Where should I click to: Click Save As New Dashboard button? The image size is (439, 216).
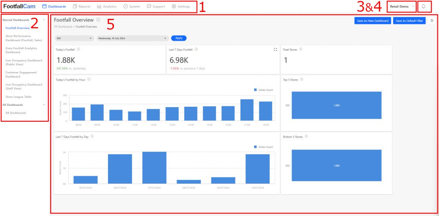point(373,21)
